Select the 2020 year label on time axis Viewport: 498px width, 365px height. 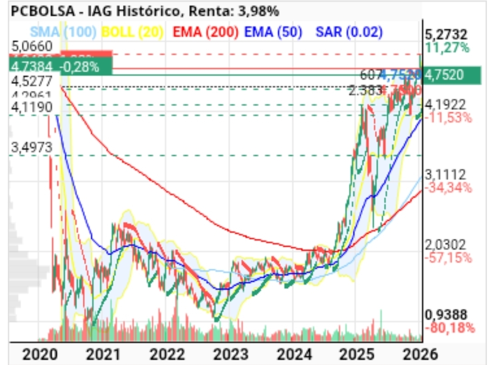pyautogui.click(x=40, y=354)
